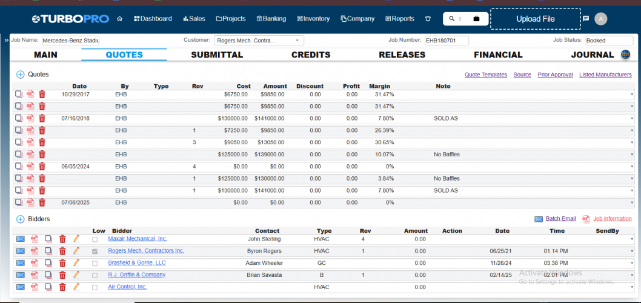Switch to the SUBMITTAL tab

tap(217, 55)
